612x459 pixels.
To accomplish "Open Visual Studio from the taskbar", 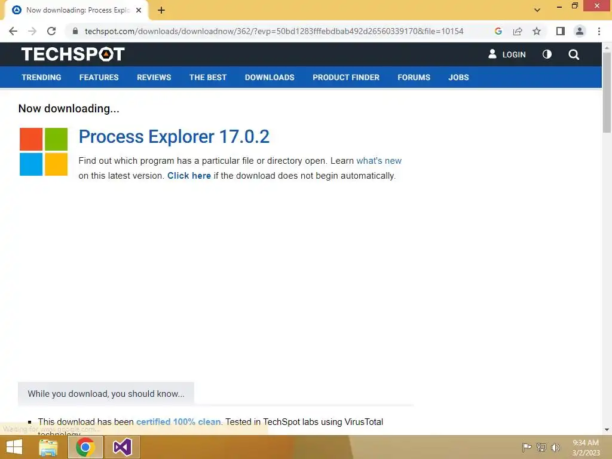I will tap(122, 447).
